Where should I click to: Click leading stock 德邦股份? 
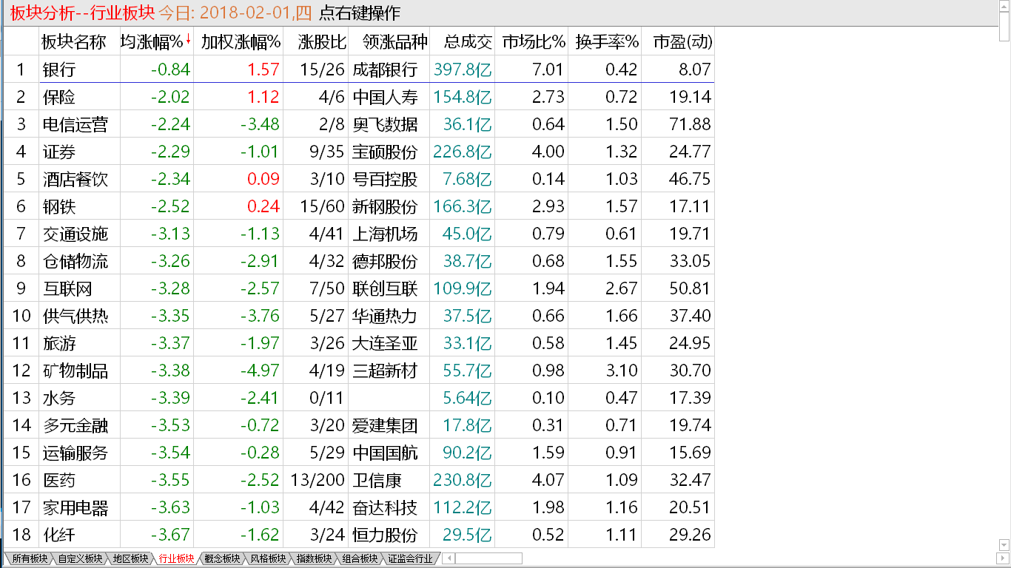click(385, 261)
